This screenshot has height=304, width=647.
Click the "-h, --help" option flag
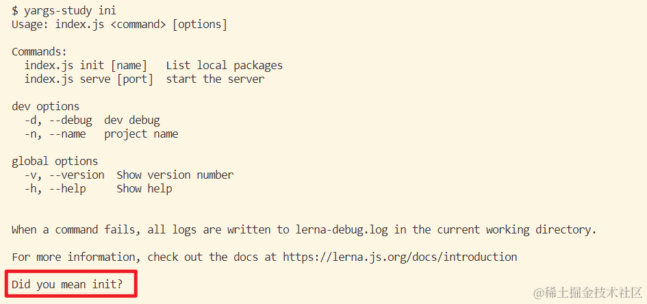55,188
